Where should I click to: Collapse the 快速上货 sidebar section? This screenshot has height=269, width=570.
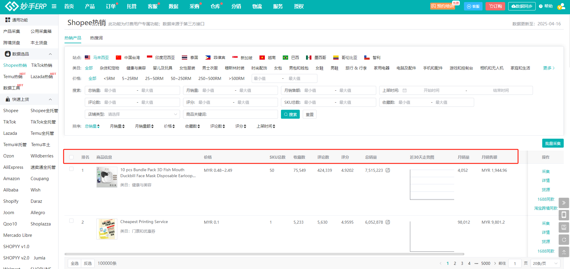click(x=50, y=99)
